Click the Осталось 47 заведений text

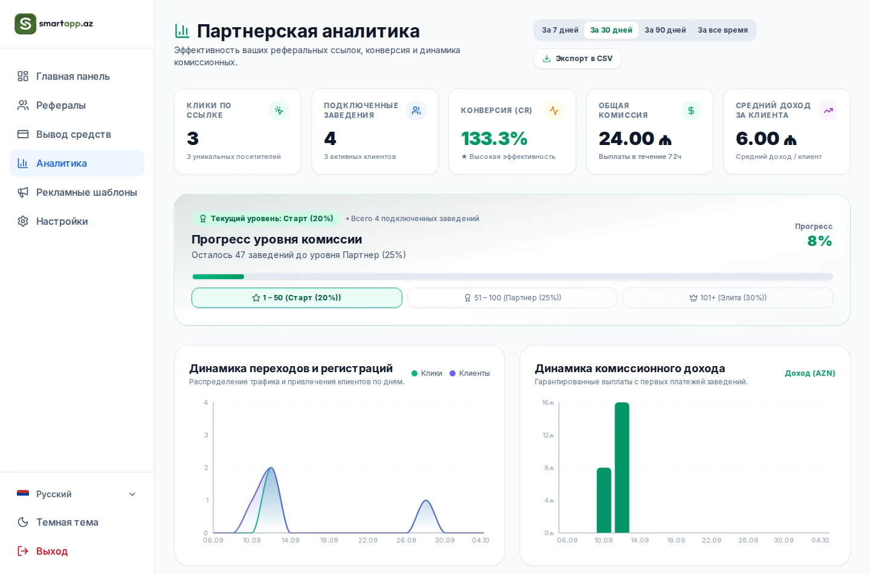[298, 255]
